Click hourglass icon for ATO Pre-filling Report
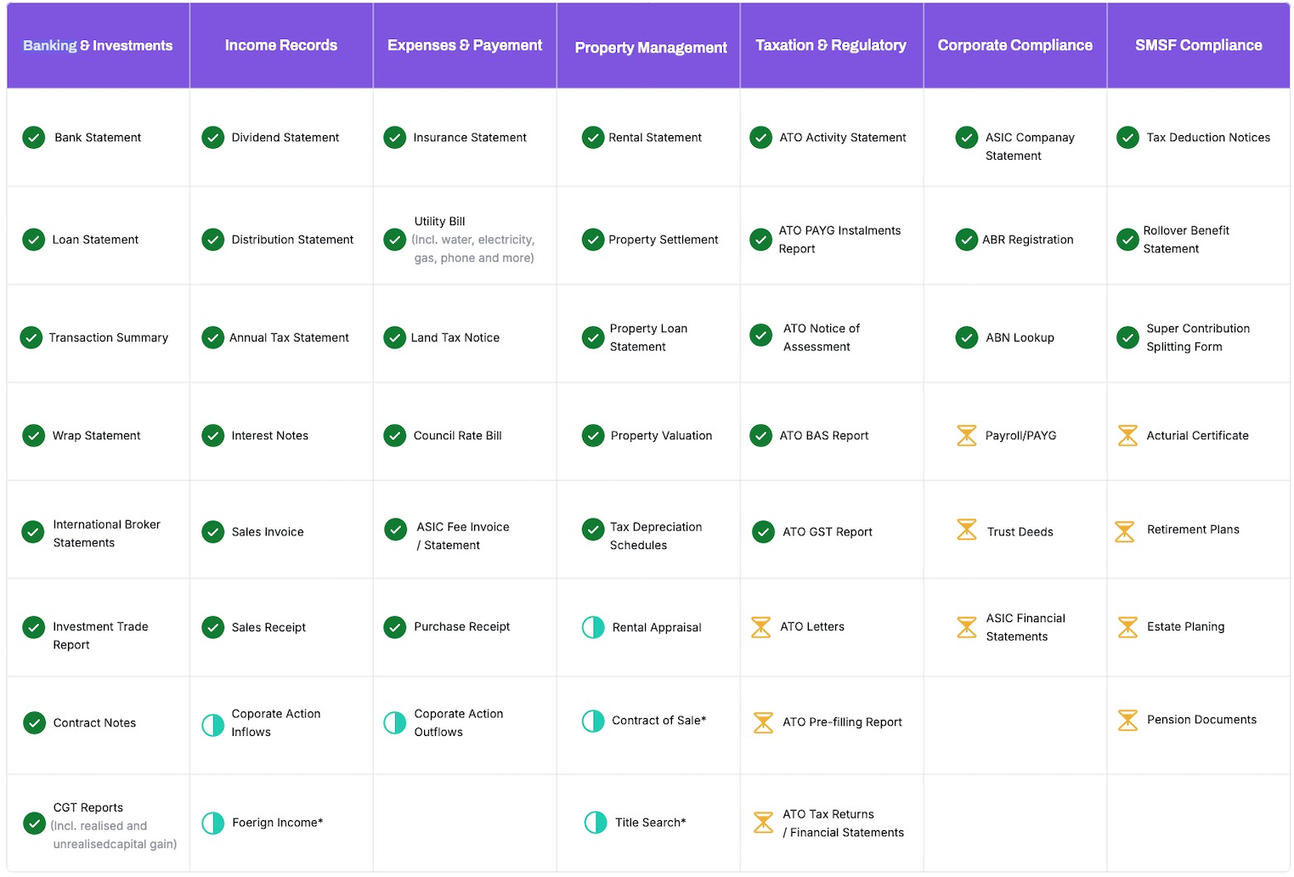The width and height of the screenshot is (1294, 877). point(763,722)
